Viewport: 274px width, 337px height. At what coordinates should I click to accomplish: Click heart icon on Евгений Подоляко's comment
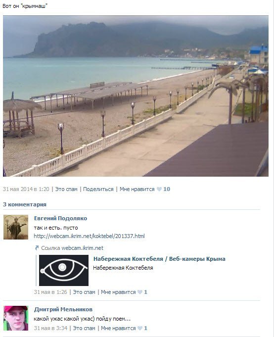click(x=140, y=292)
